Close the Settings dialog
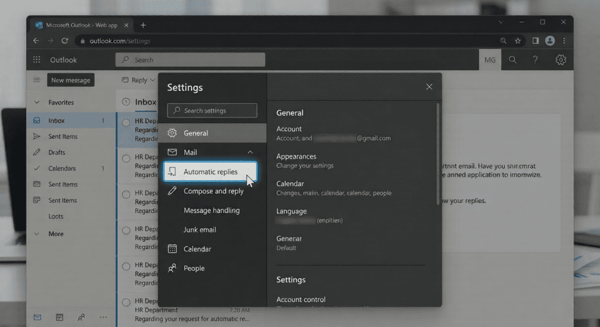The image size is (600, 327). coord(429,87)
